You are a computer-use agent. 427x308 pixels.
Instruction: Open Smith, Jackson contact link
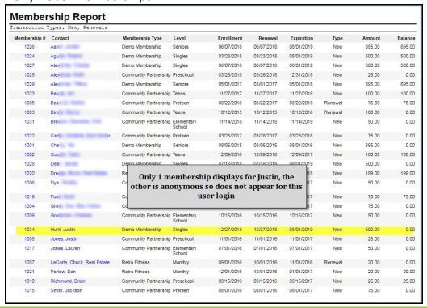pyautogui.click(x=66, y=290)
